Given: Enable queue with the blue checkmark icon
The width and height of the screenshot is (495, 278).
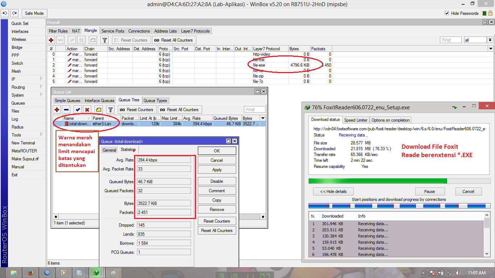Looking at the screenshot, I should coord(78,110).
